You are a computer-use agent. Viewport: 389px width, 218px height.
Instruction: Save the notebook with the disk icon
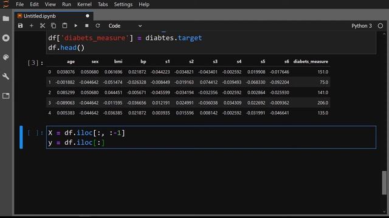[x=20, y=25]
